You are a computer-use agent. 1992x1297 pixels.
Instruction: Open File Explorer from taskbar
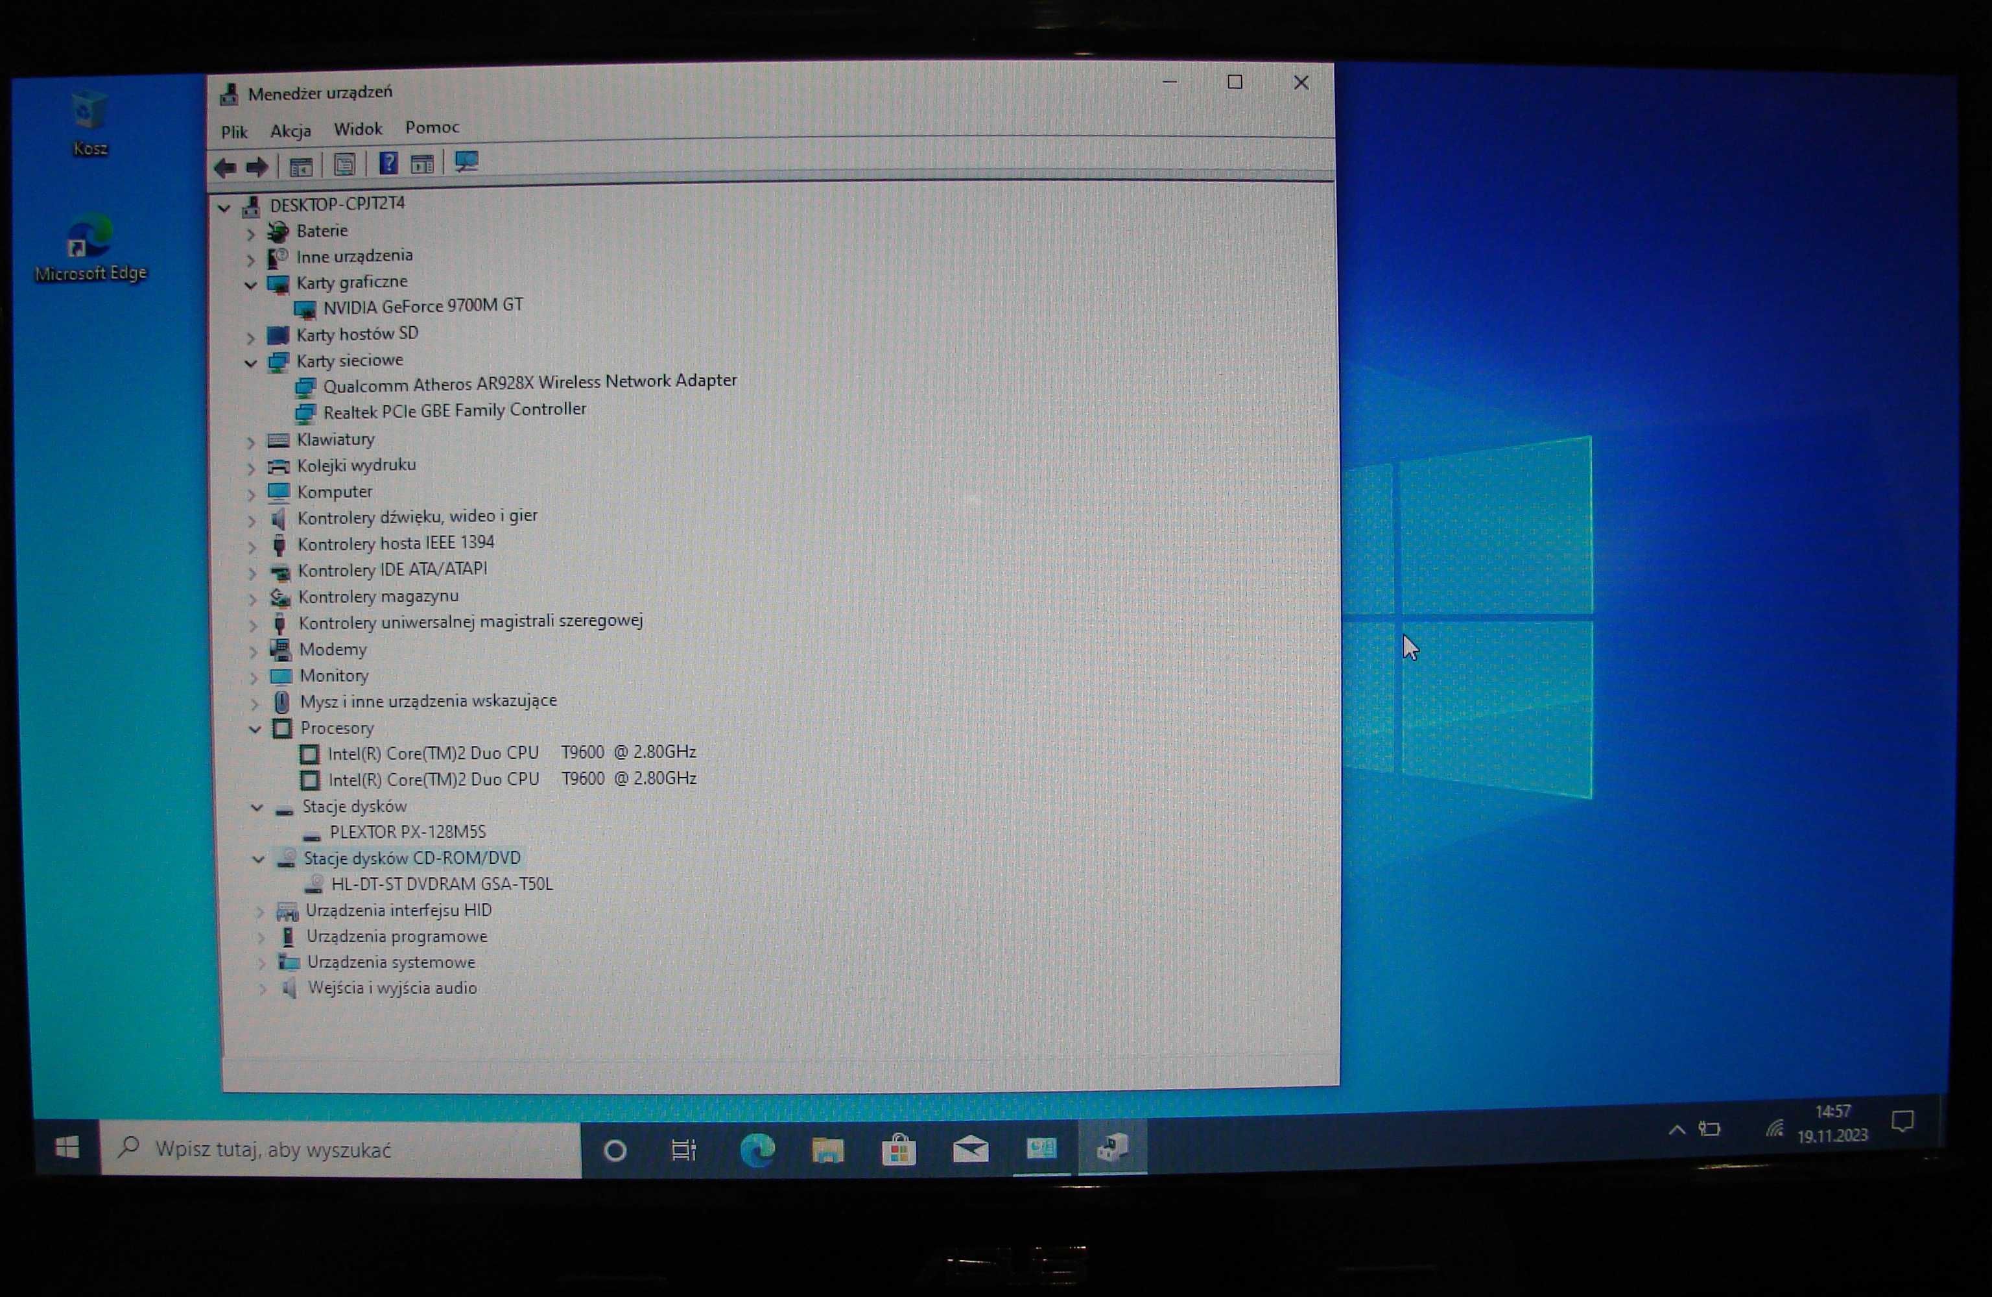pos(828,1150)
